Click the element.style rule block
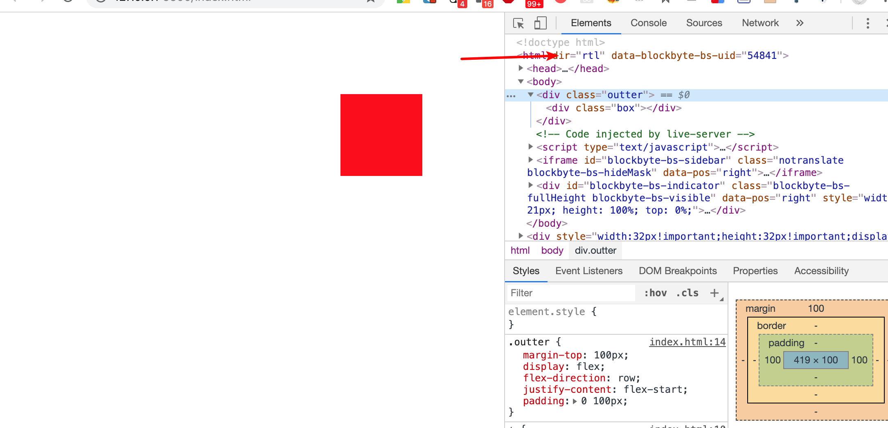Viewport: 888px width, 428px height. coord(616,318)
